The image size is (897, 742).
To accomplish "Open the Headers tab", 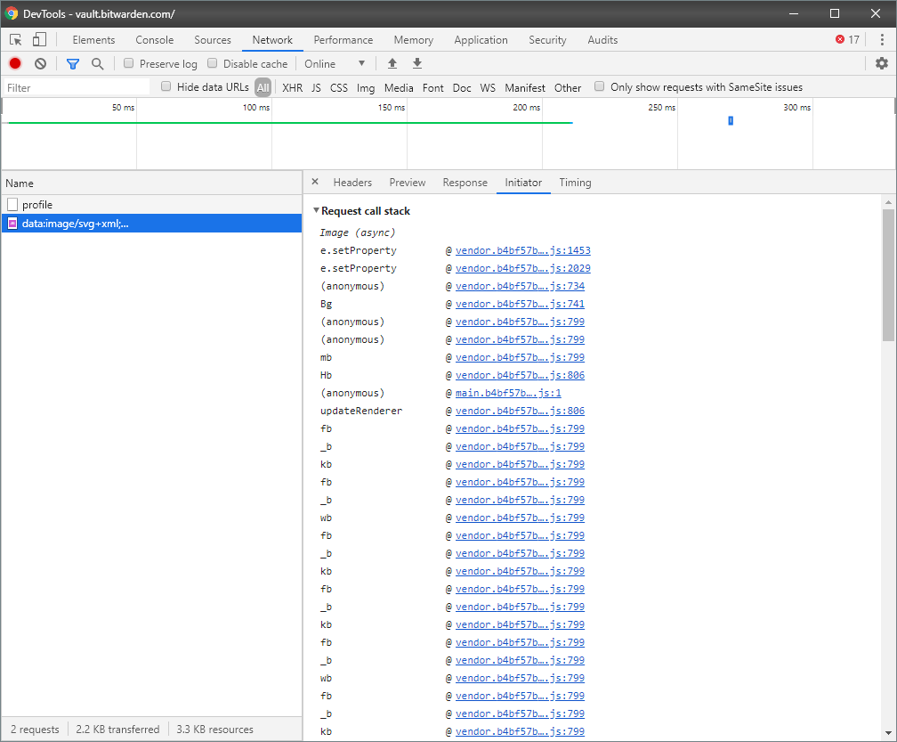I will tap(352, 183).
